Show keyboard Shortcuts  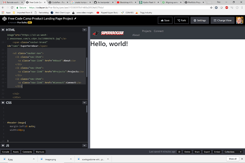[40, 152]
